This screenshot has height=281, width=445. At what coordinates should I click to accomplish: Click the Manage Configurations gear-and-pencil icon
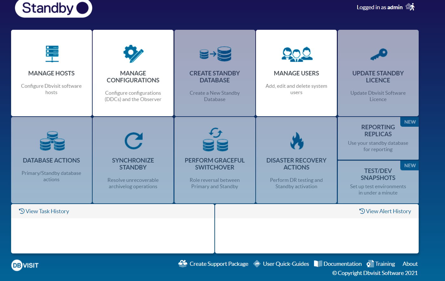133,54
